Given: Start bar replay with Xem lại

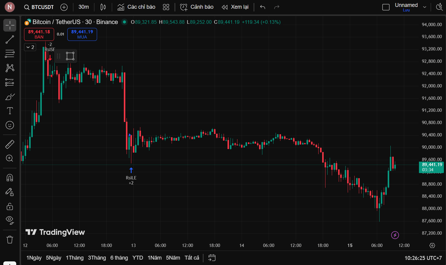Looking at the screenshot, I should point(235,7).
